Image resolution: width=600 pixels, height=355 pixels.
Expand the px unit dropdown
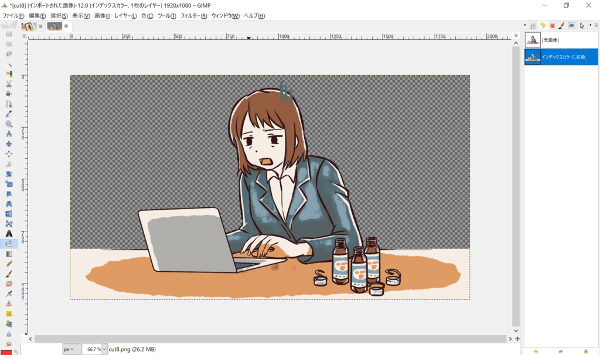72,349
